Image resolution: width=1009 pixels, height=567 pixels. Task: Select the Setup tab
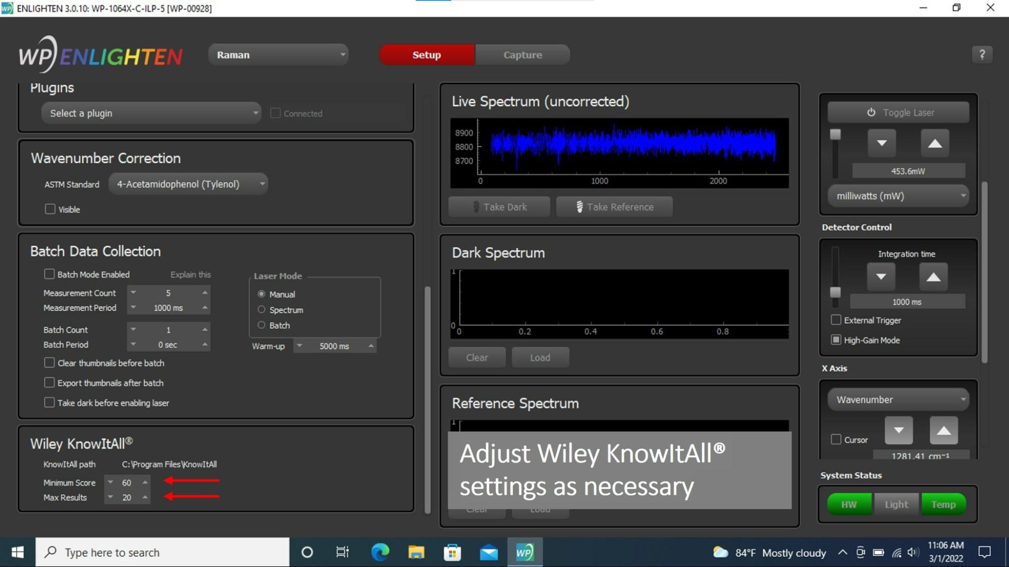tap(427, 54)
